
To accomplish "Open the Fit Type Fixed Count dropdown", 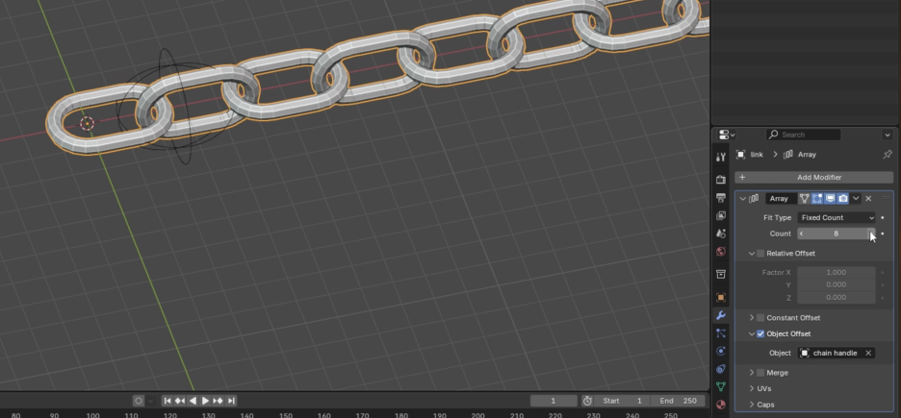I will click(x=837, y=218).
